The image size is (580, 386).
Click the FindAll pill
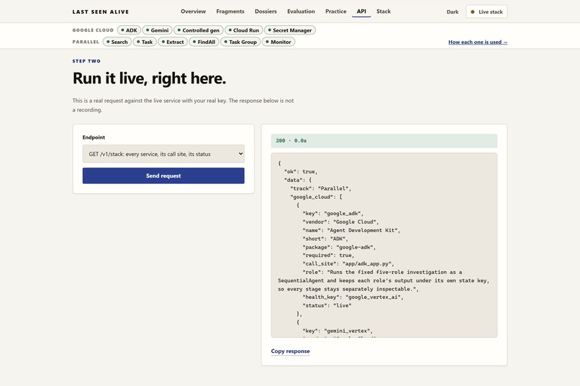[x=204, y=42]
